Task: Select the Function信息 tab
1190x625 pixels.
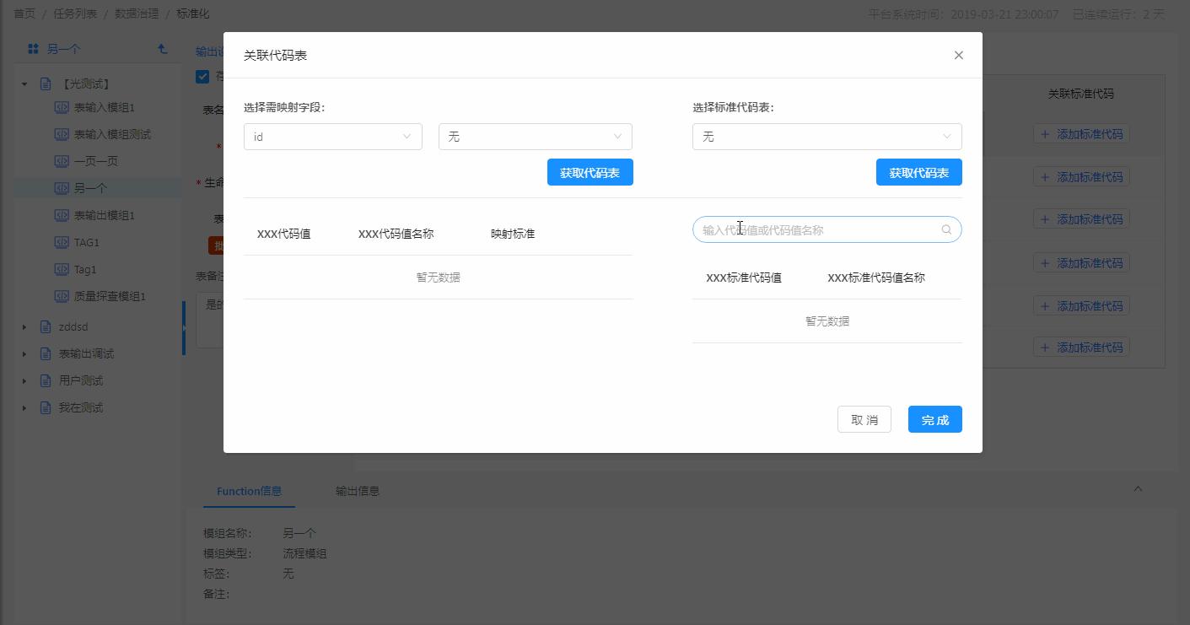Action: tap(249, 491)
